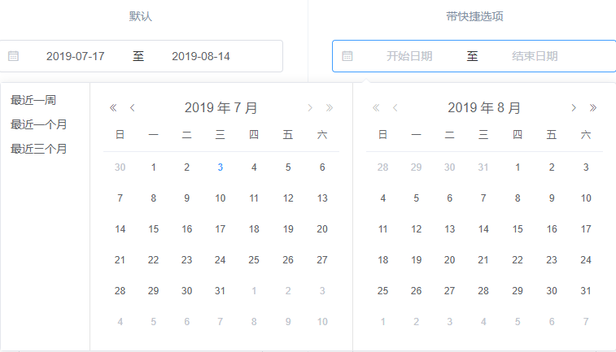
Task: Select August 24 in the right calendar
Action: pos(586,260)
